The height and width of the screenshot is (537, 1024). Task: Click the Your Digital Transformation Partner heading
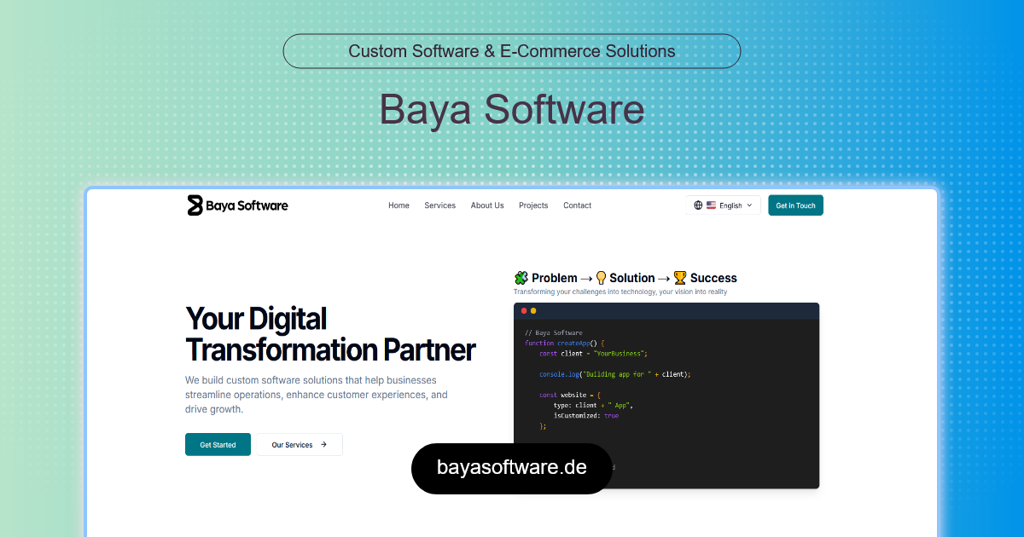[330, 334]
